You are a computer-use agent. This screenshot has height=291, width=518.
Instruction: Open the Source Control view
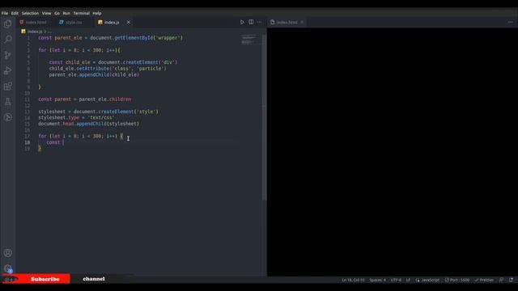tap(7, 55)
